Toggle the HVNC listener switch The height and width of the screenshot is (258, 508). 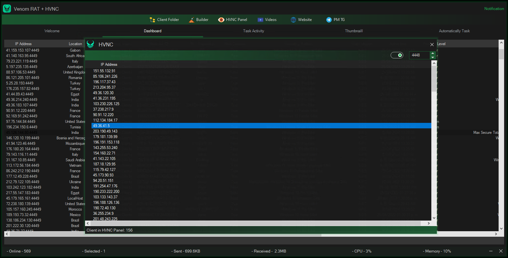[x=397, y=55]
